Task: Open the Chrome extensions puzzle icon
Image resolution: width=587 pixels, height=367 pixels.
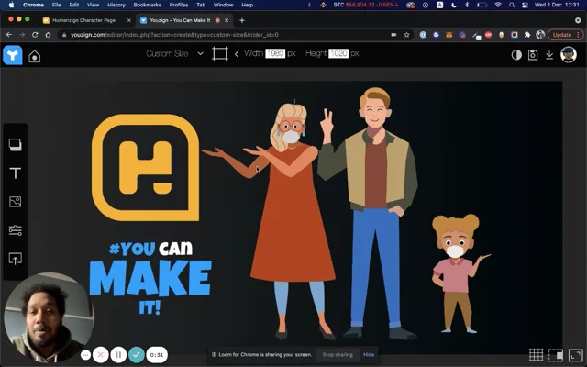Action: click(527, 35)
